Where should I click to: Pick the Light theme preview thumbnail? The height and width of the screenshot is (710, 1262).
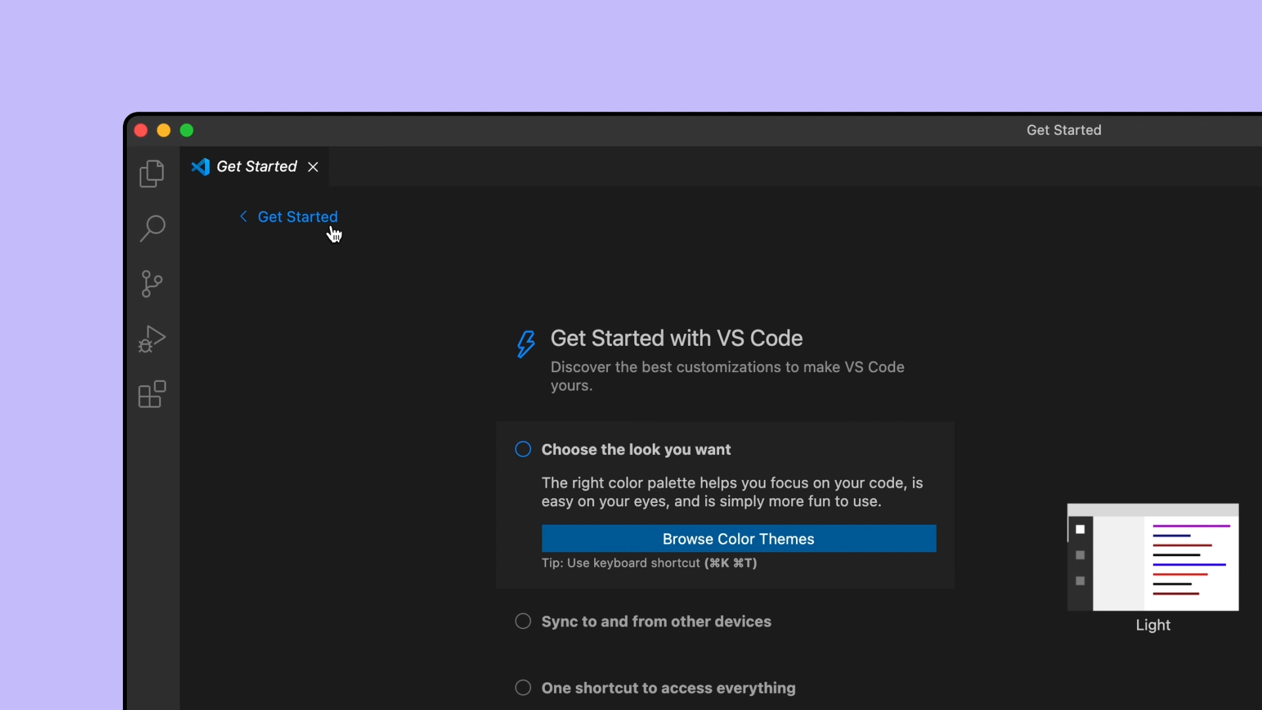[1153, 557]
